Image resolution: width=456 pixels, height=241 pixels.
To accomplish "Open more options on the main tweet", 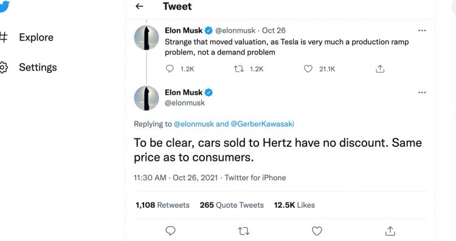I will pos(422,92).
